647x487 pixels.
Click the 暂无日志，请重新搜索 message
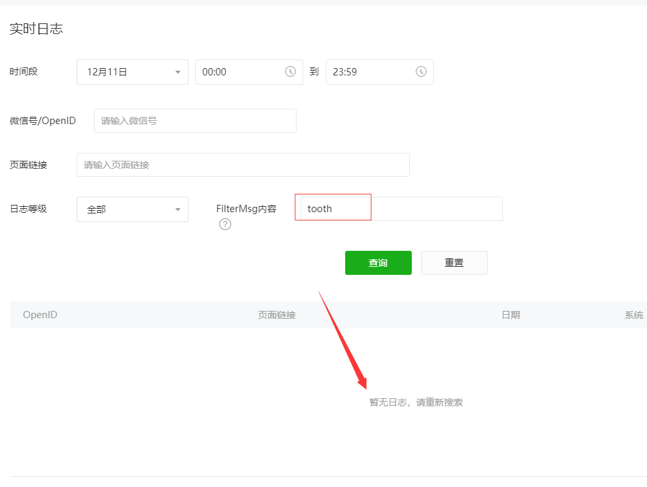416,402
